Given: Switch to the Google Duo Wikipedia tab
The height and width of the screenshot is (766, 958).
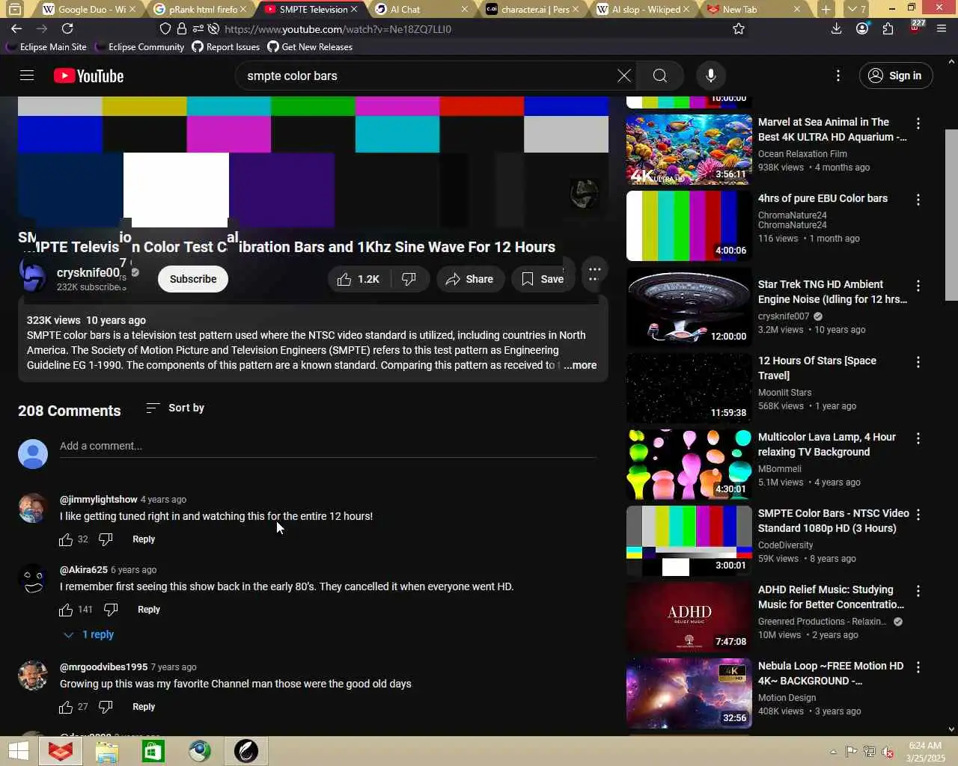Looking at the screenshot, I should coord(88,9).
